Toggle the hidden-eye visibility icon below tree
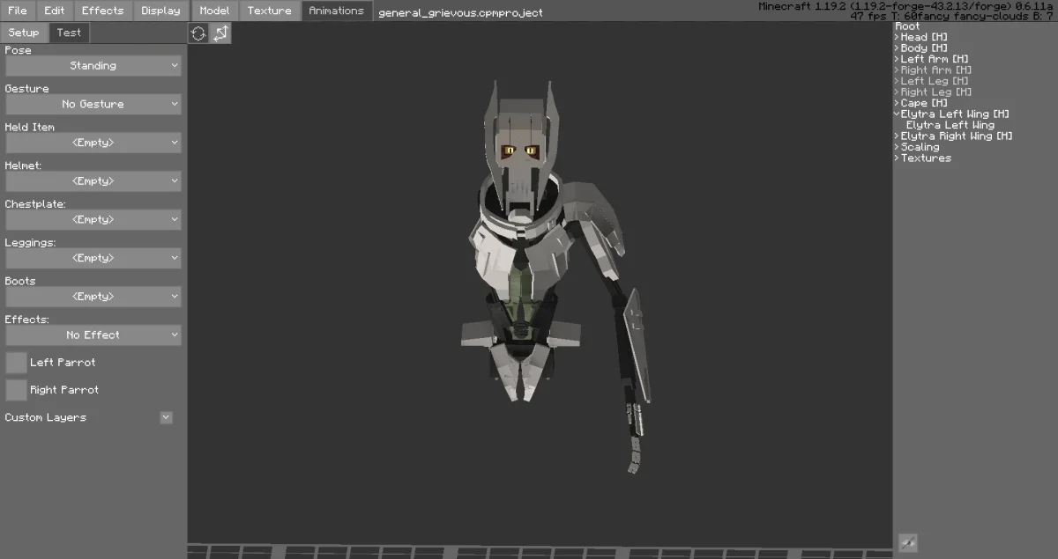The height and width of the screenshot is (559, 1058). click(907, 542)
